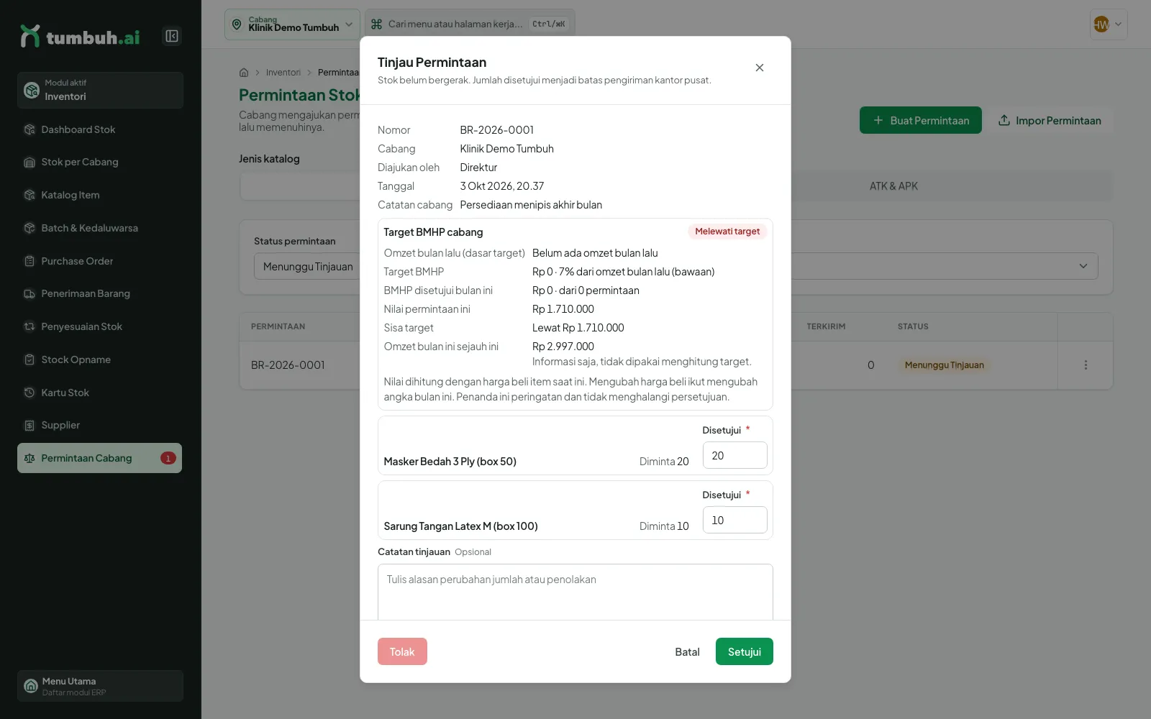
Task: Open row actions menu for BR-2026-0001
Action: [x=1086, y=365]
